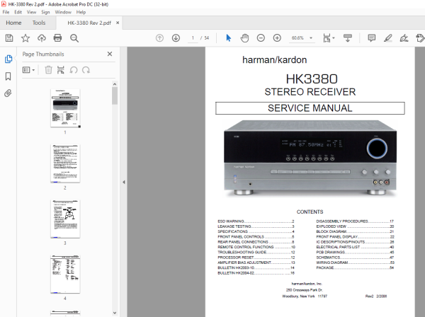Upload the file to the cloud
Image resolution: width=425 pixels, height=317 pixels.
[42, 38]
